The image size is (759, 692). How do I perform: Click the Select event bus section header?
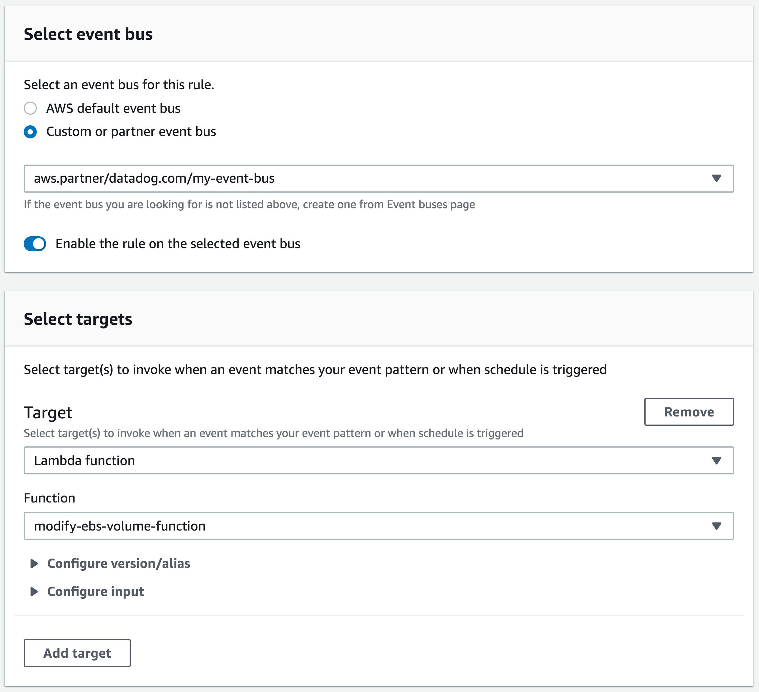88,34
